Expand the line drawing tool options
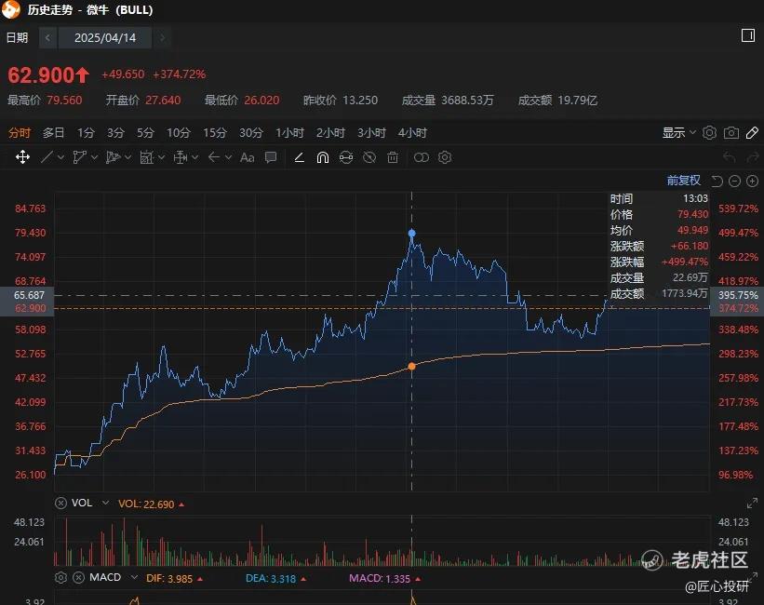764x605 pixels. 60,157
